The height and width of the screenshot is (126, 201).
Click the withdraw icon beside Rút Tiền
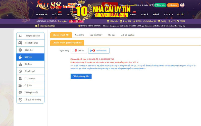click(x=20, y=64)
